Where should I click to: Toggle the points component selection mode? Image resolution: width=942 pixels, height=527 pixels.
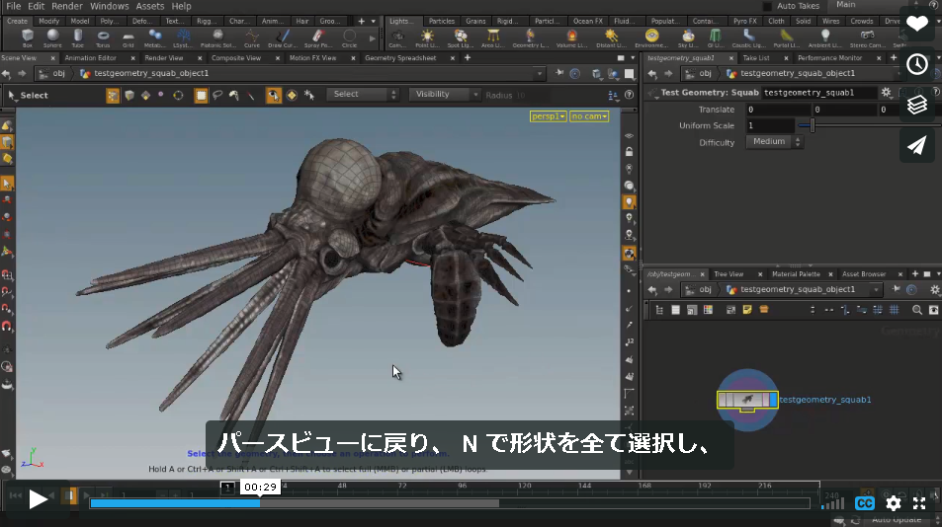click(x=161, y=95)
